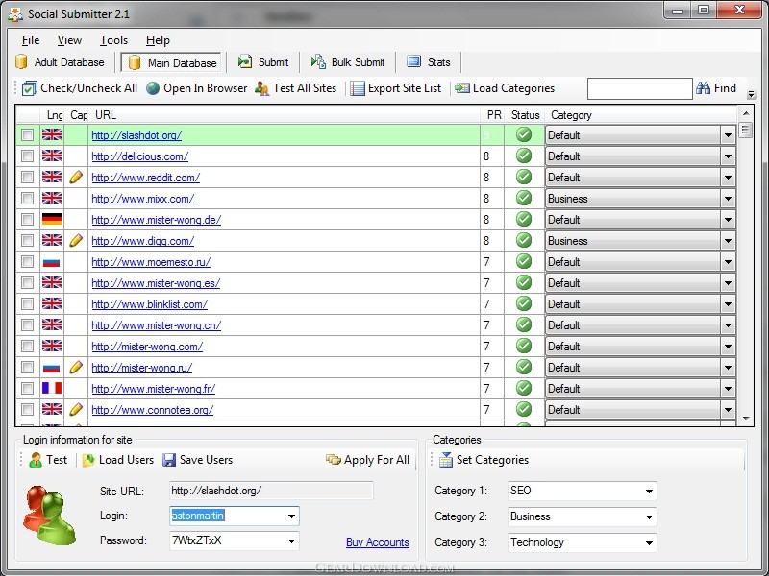Screen dimensions: 769x576
Task: Click the green status check for slashdot.org
Action: tap(524, 134)
